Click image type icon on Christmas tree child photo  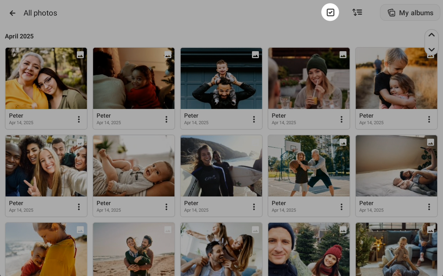(168, 55)
